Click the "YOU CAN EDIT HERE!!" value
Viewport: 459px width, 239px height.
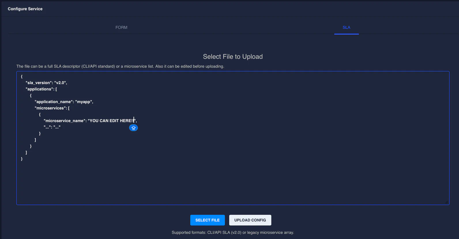click(x=111, y=121)
